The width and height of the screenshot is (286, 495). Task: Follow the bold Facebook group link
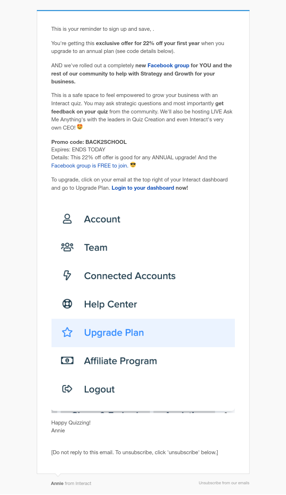coord(168,65)
